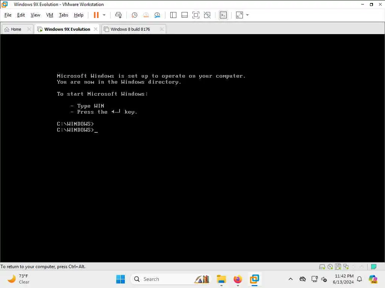Click the CD/DVD drive status icon
Screen dimensions: 385x288
(x=330, y=267)
